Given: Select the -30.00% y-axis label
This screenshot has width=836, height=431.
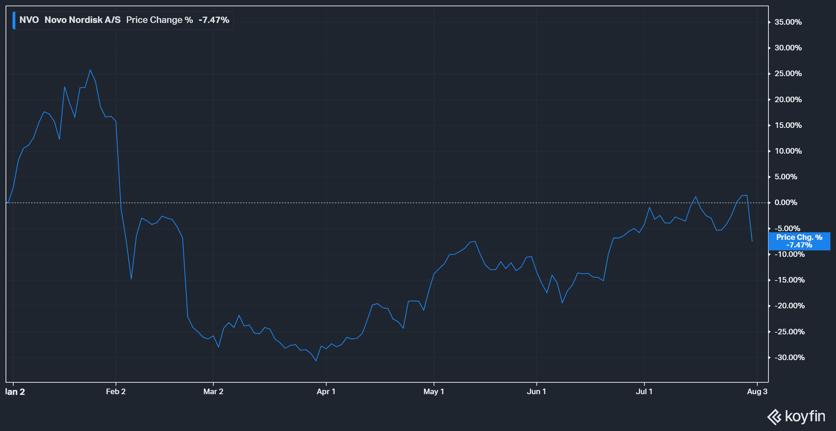Looking at the screenshot, I should (x=790, y=358).
